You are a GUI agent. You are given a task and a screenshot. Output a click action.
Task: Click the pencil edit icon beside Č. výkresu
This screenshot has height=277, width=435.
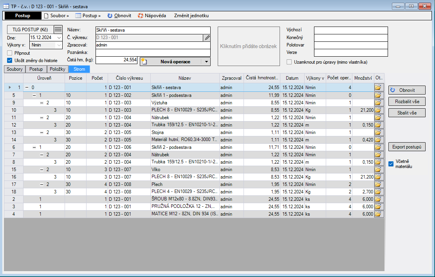point(207,38)
